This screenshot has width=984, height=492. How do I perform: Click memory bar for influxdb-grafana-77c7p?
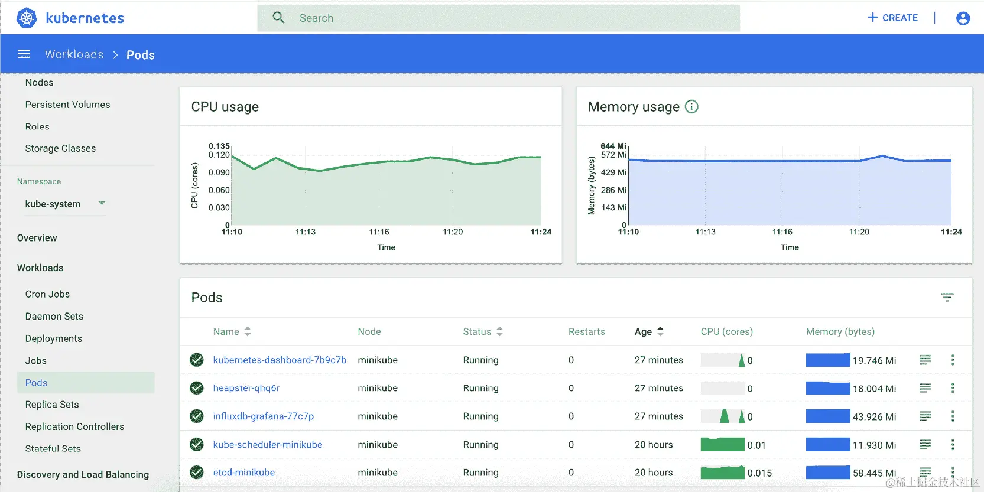(828, 416)
